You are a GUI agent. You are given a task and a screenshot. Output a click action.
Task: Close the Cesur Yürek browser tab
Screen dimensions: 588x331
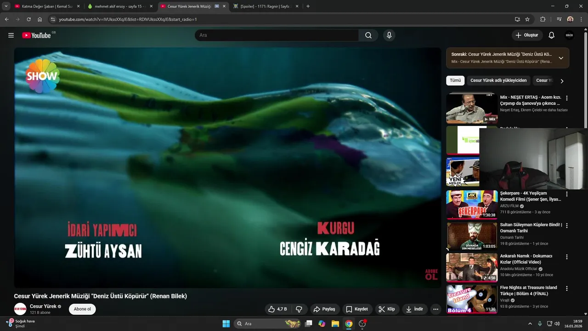(x=224, y=6)
